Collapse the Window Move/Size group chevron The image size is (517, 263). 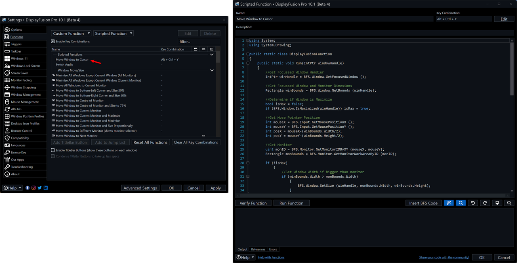point(212,70)
